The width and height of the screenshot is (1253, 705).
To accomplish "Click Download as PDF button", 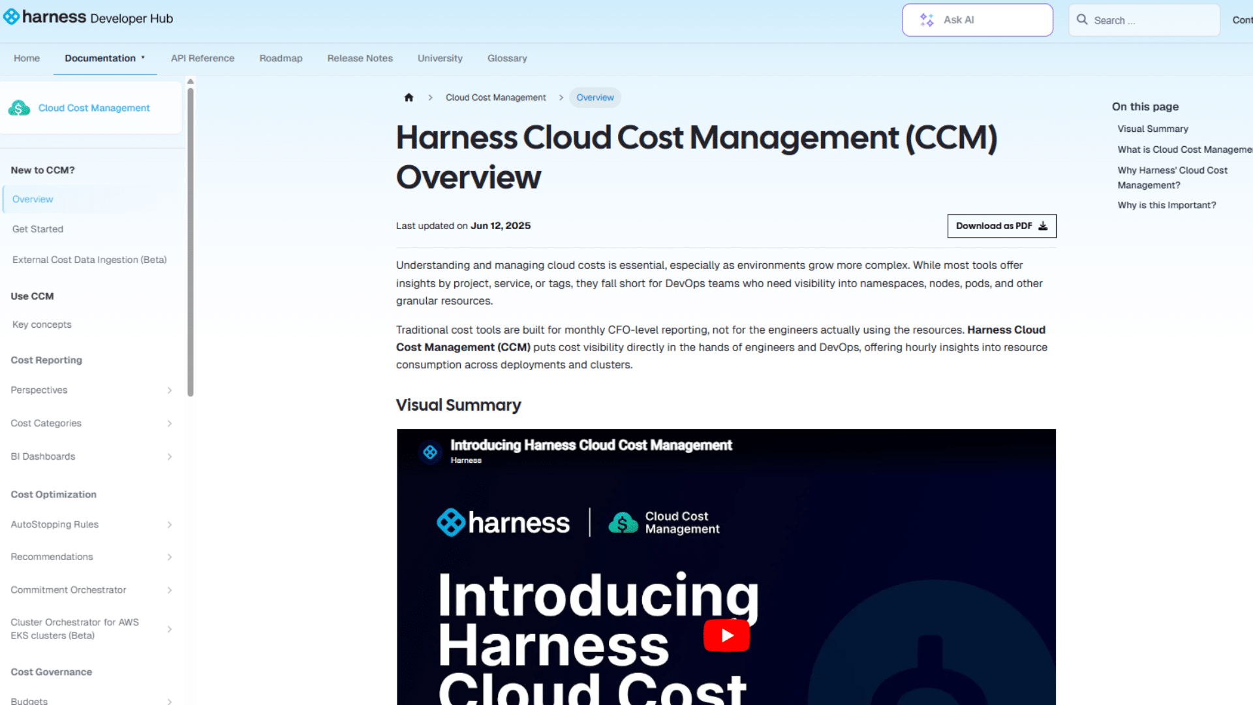I will pos(1002,226).
